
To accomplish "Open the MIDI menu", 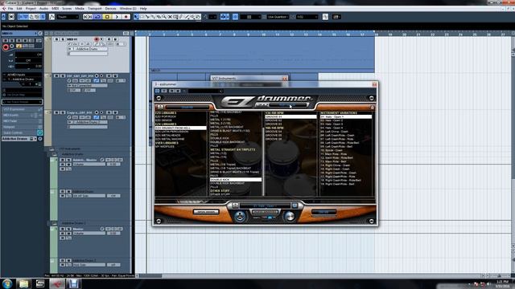I will click(56, 9).
